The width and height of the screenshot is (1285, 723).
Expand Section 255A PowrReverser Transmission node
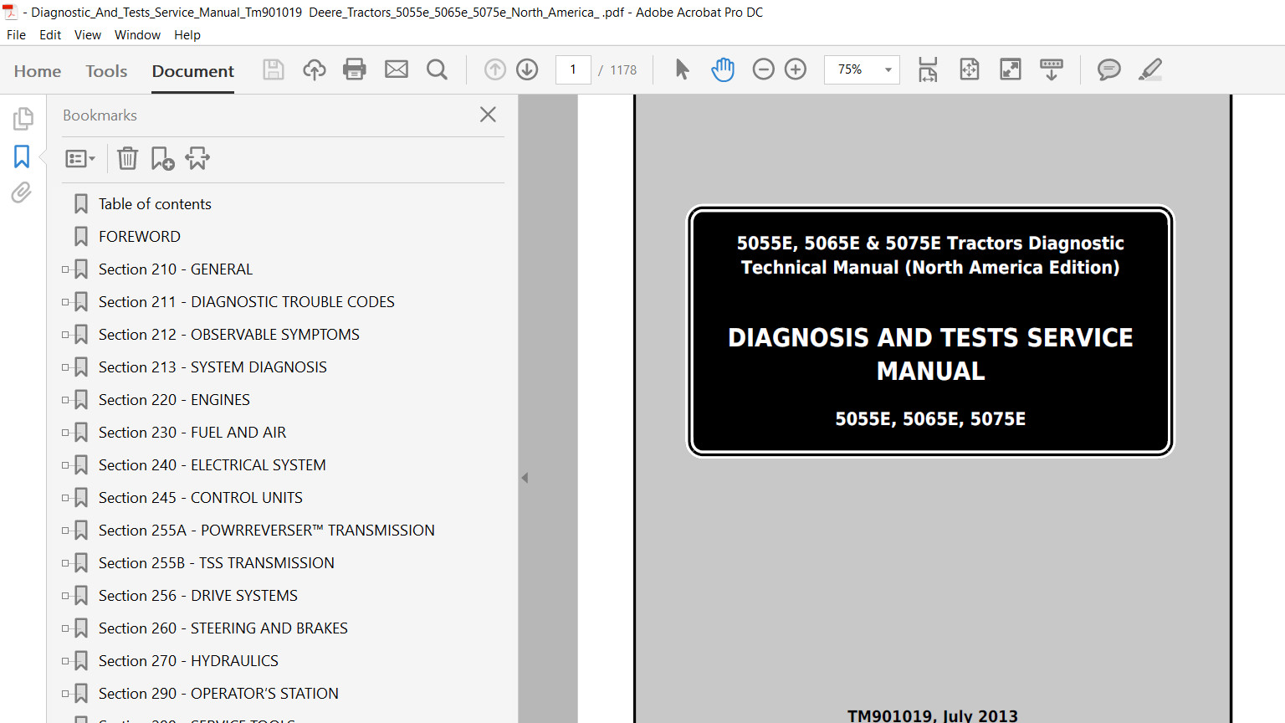point(65,531)
